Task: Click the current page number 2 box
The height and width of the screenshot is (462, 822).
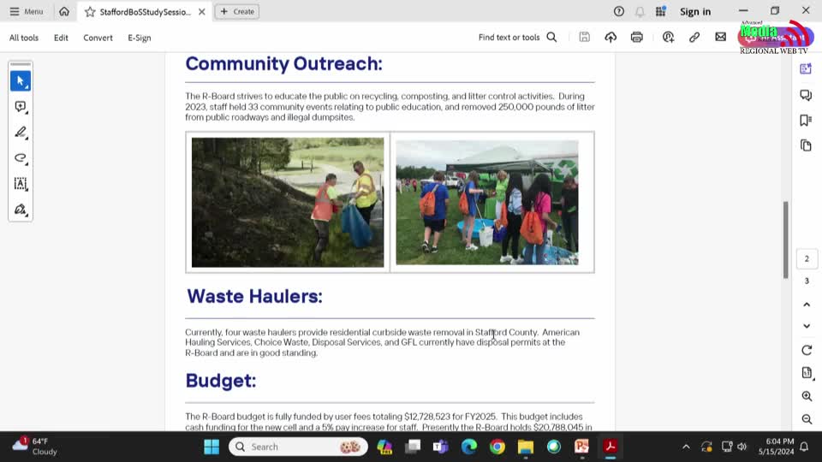Action: [807, 258]
